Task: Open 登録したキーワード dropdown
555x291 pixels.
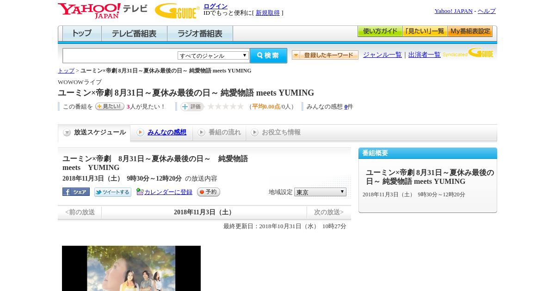Action: point(325,55)
